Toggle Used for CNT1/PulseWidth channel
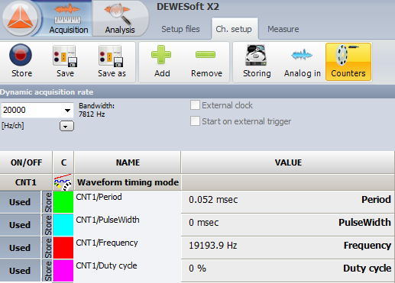395x283 pixels. 20,225
